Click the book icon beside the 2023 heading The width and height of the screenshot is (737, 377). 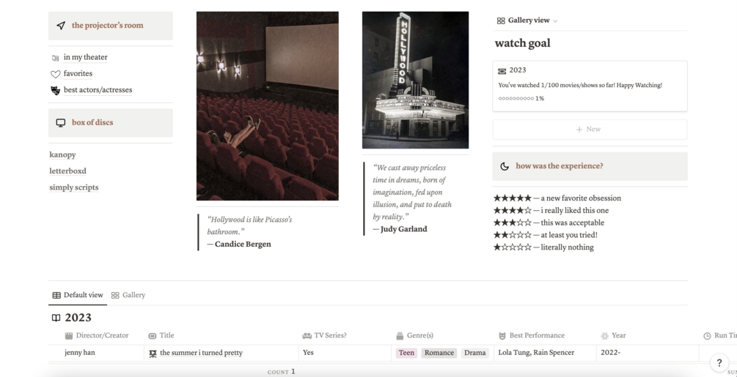[x=56, y=318]
